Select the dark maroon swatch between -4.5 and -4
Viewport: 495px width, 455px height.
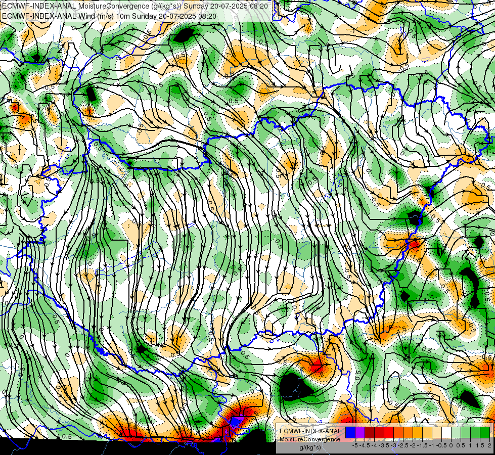tap(370, 432)
